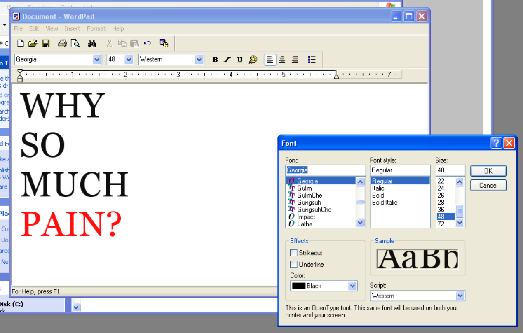
Task: Select Align Right in the format bar
Action: coord(295,60)
